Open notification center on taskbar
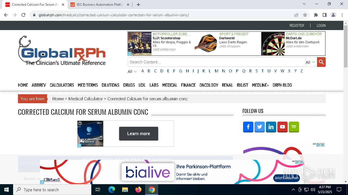The image size is (348, 195). point(339,190)
